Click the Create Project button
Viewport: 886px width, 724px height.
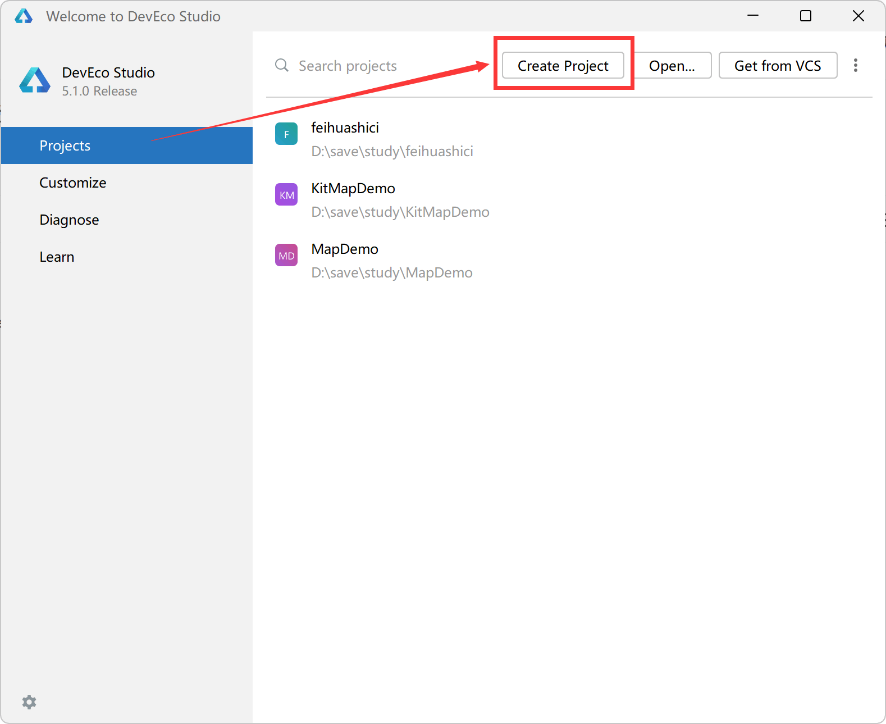(563, 66)
